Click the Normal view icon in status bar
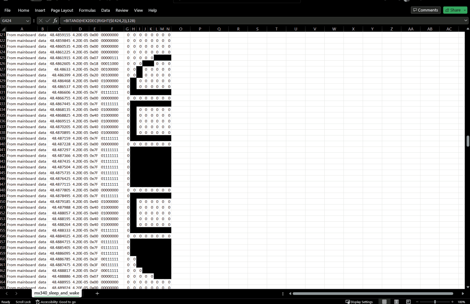The width and height of the screenshot is (470, 304). click(x=384, y=302)
